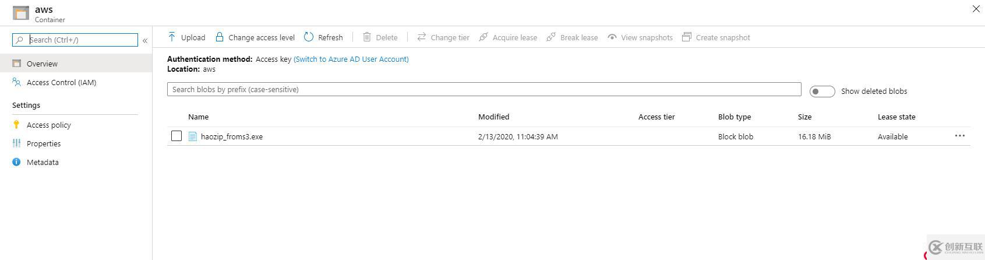Click Acquire lease in the toolbar
The image size is (985, 260).
point(508,37)
